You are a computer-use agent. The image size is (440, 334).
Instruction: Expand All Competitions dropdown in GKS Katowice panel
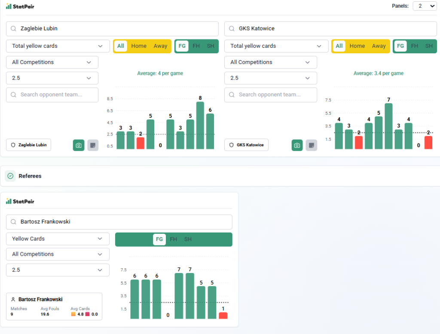coord(270,62)
